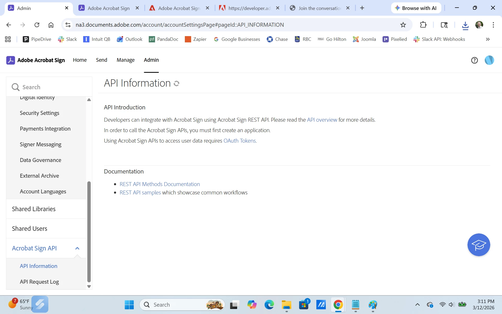Select API Request Log in sidebar

click(x=39, y=282)
